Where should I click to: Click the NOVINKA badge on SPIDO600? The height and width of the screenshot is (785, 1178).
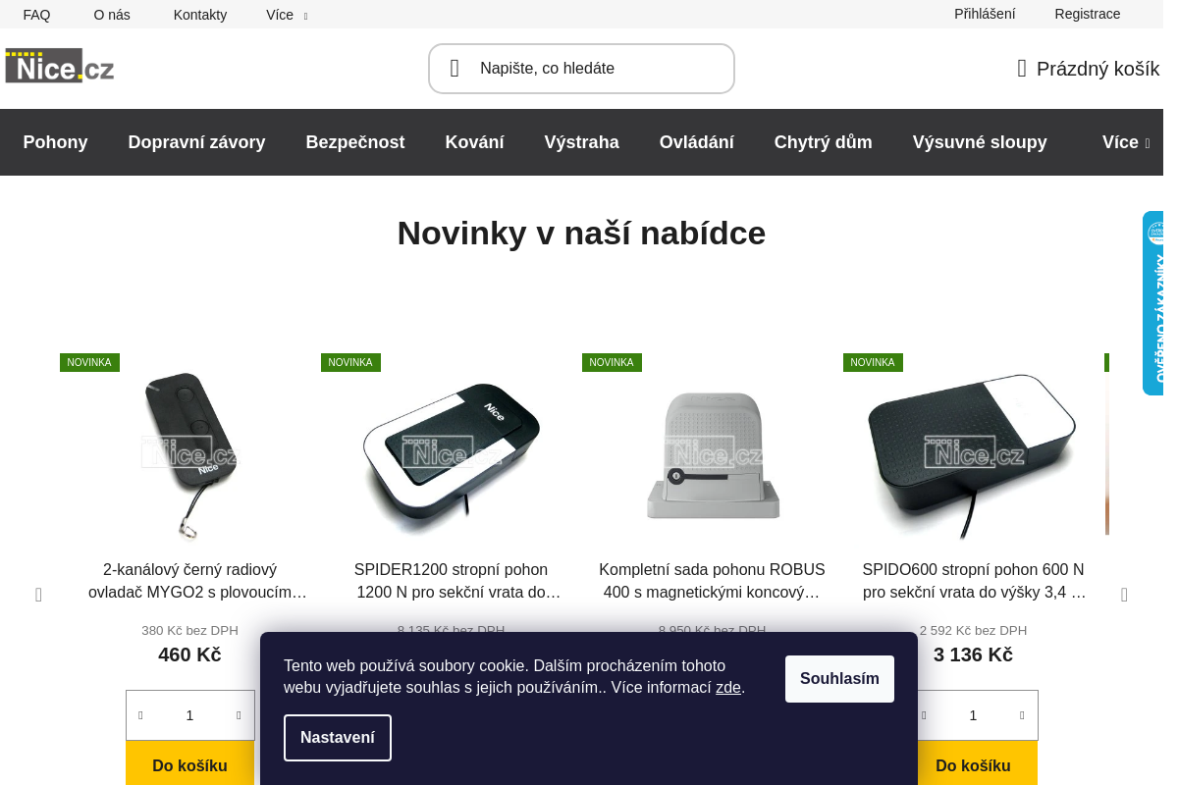(x=873, y=362)
